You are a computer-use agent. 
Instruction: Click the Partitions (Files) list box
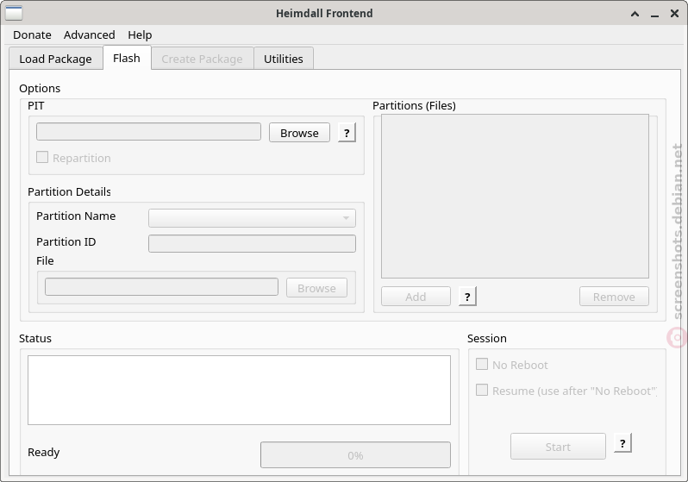[x=515, y=197]
